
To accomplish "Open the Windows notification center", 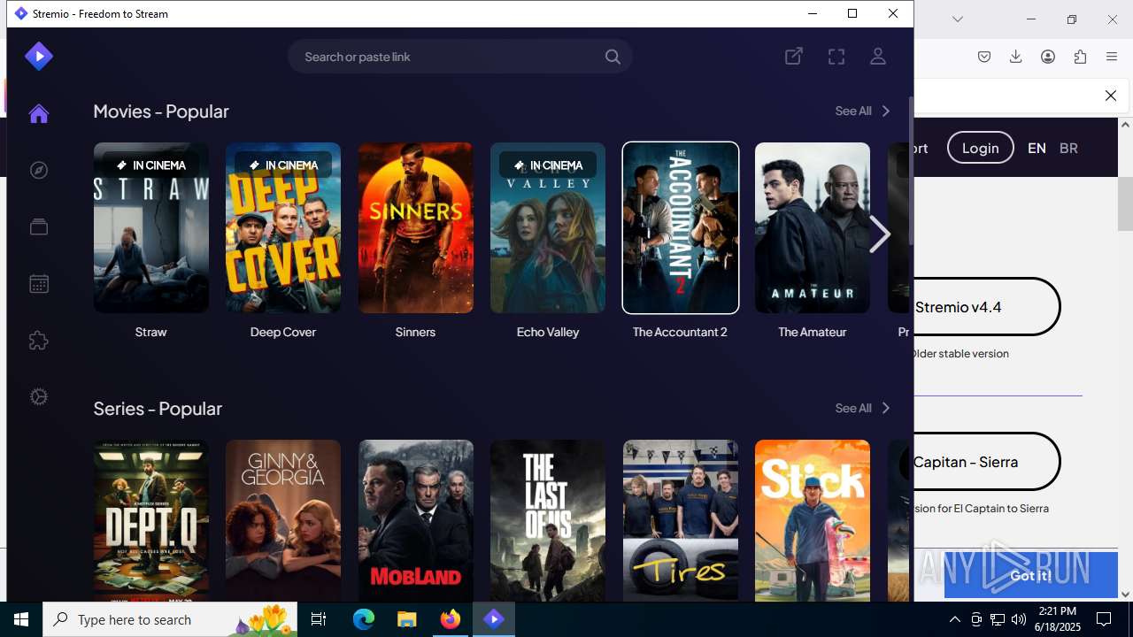I will [x=1105, y=619].
